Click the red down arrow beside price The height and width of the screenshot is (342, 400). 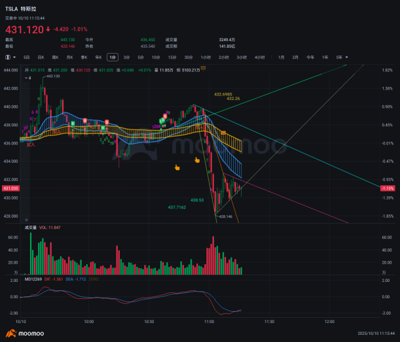(x=48, y=29)
